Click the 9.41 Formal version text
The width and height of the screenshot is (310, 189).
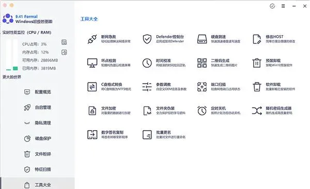coord(26,17)
